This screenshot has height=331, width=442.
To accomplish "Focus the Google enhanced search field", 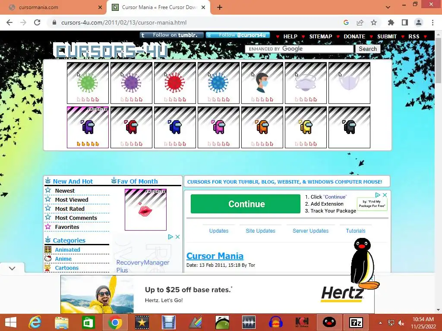I will tap(300, 49).
